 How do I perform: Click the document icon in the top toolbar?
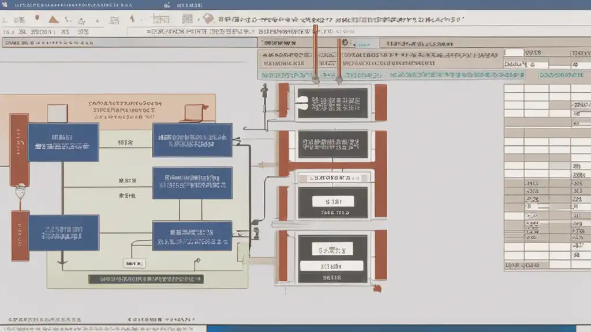pos(187,19)
